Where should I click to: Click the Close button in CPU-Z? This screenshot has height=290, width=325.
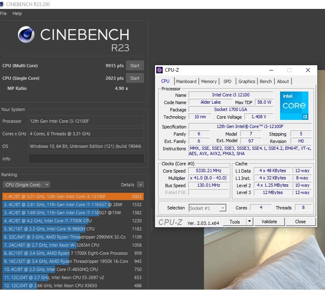300,222
